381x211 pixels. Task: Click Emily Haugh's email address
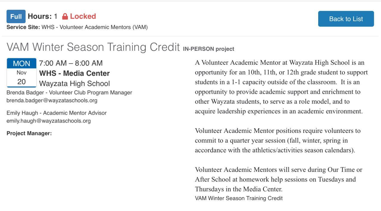pos(49,121)
